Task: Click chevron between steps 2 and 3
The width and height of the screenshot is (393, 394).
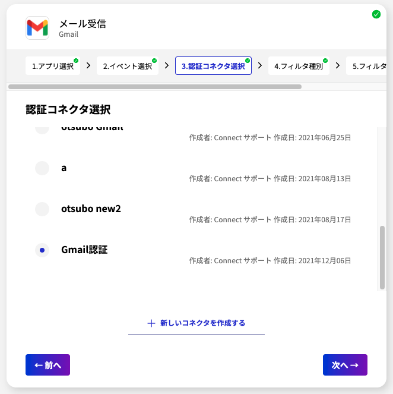Action: 167,65
